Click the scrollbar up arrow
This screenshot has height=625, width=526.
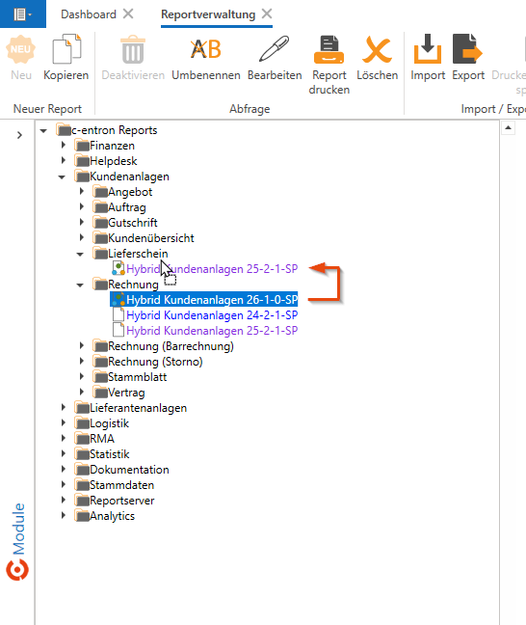(508, 128)
